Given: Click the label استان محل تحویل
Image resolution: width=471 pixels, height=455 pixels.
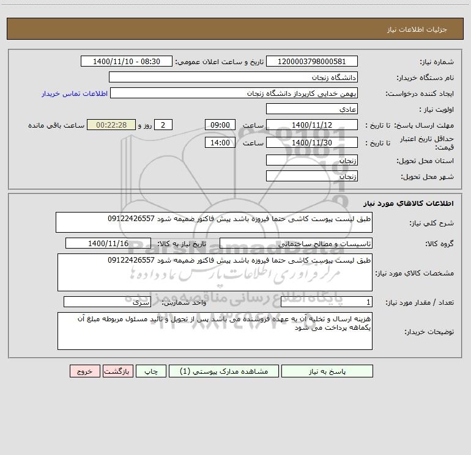Looking at the screenshot, I should tap(425, 161).
